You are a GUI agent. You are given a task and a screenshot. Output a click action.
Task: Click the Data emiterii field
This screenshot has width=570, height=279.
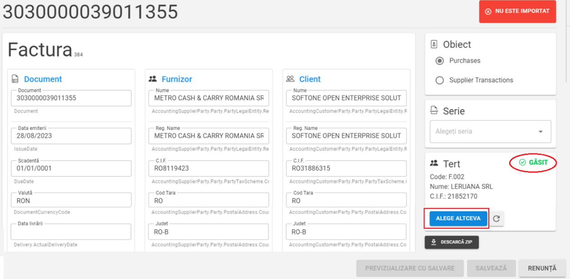[x=71, y=136]
